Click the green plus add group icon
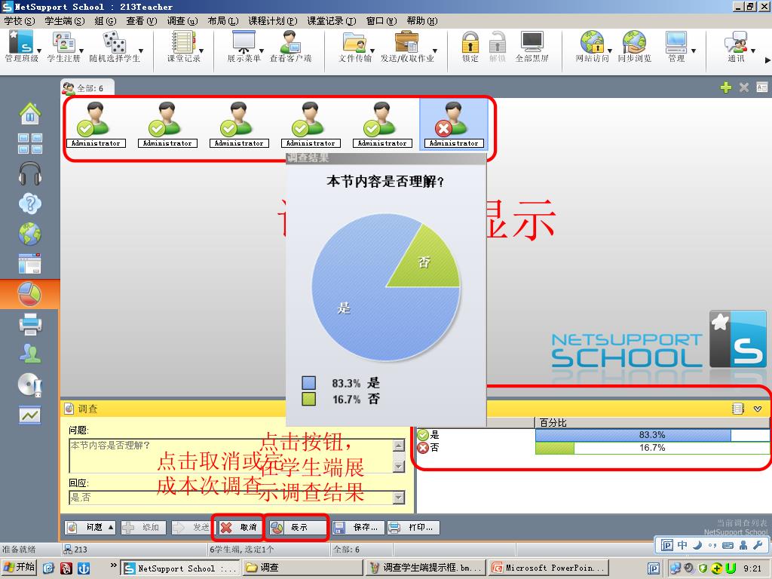772x579 pixels. point(726,87)
